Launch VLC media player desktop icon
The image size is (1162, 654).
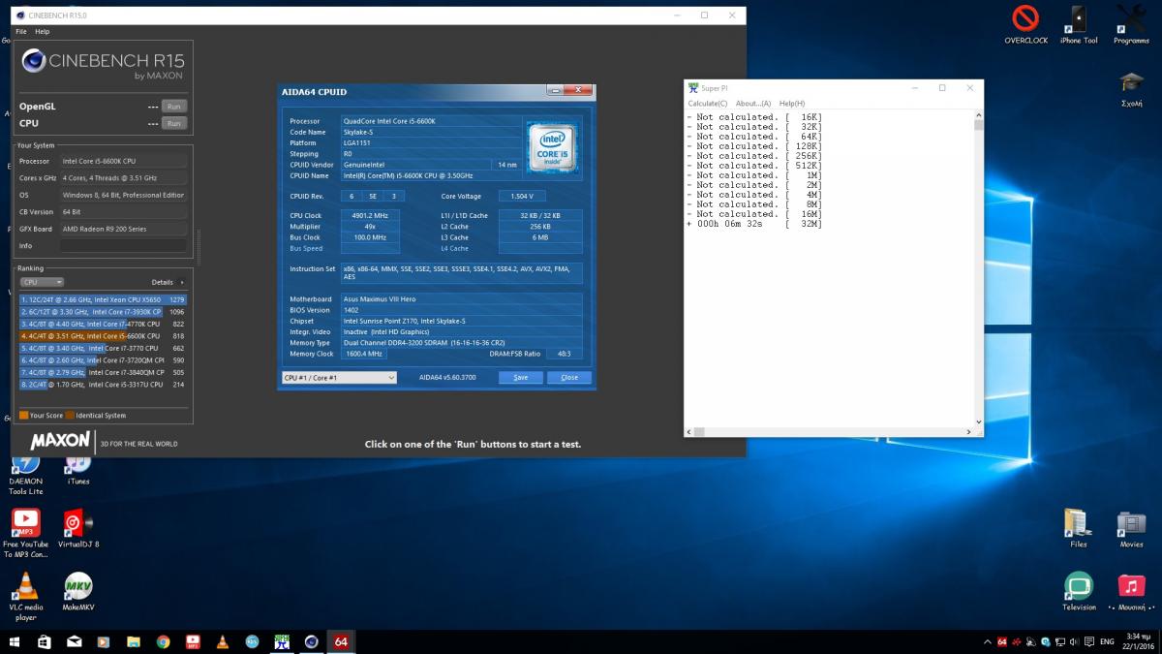click(x=26, y=597)
